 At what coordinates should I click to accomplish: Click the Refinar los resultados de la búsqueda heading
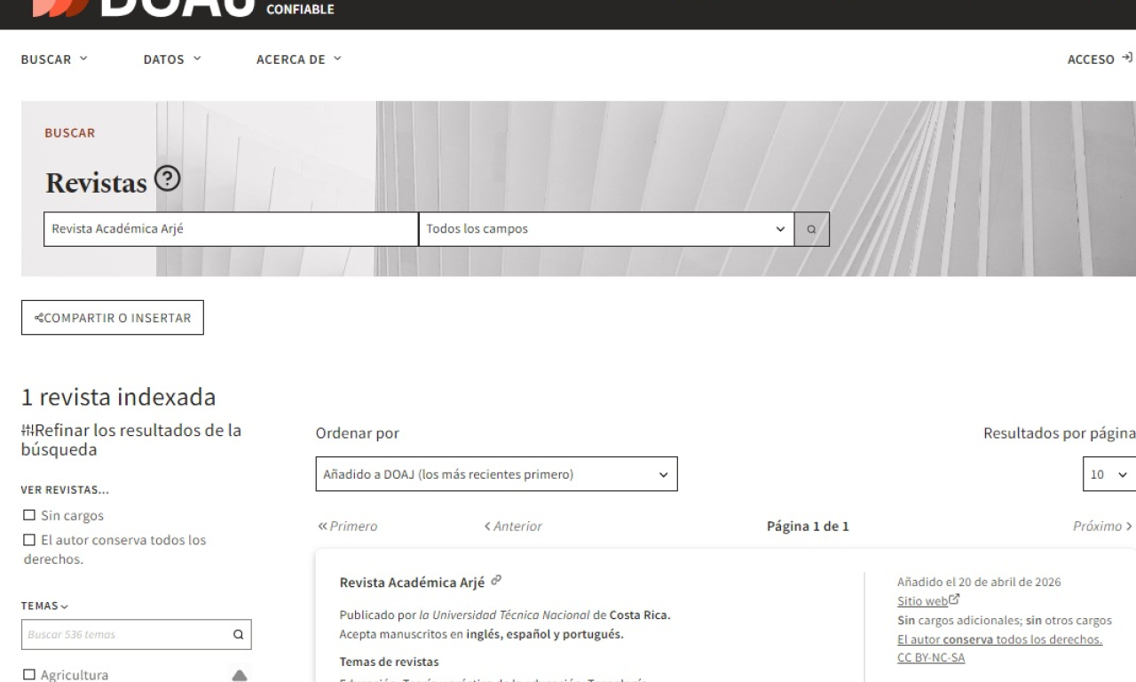(131, 440)
